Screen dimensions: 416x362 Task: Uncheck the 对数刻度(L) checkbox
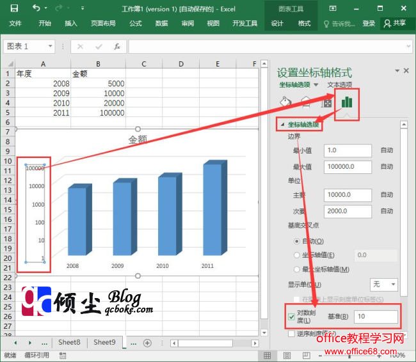291,317
